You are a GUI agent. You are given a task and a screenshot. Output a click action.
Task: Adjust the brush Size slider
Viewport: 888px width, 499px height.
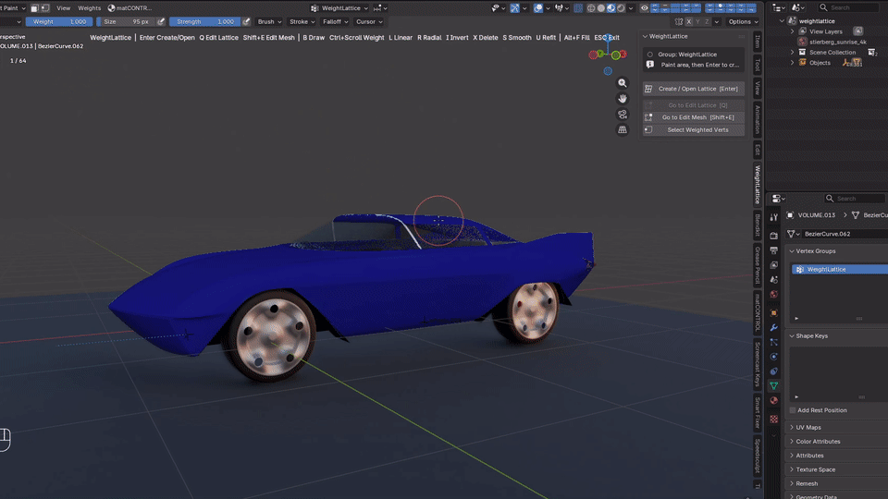(x=126, y=21)
